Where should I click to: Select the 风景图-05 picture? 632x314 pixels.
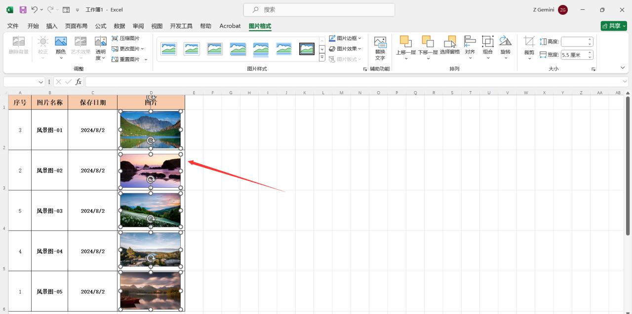click(151, 291)
